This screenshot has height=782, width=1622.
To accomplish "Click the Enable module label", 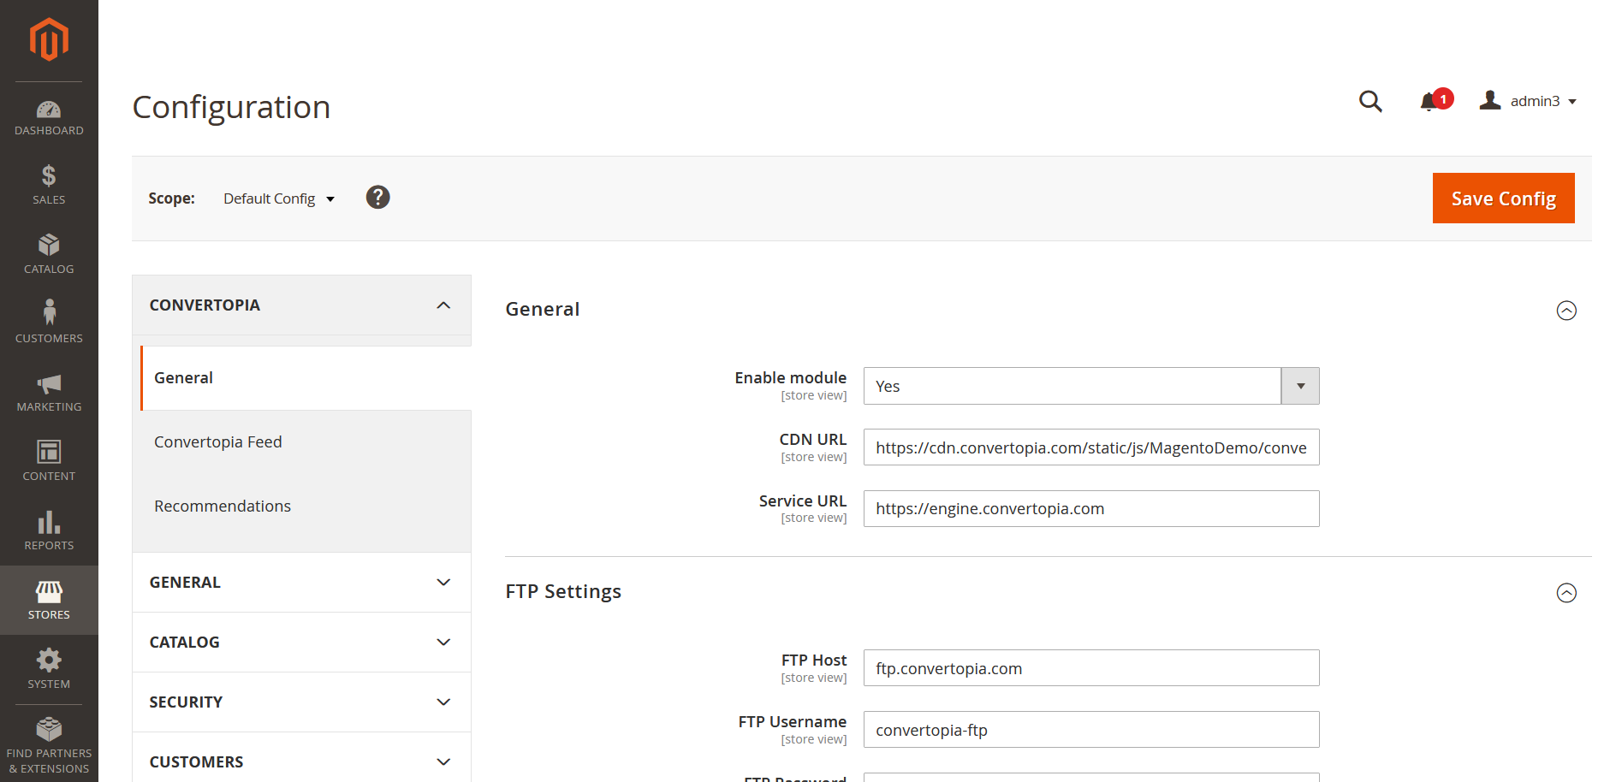I will [790, 377].
